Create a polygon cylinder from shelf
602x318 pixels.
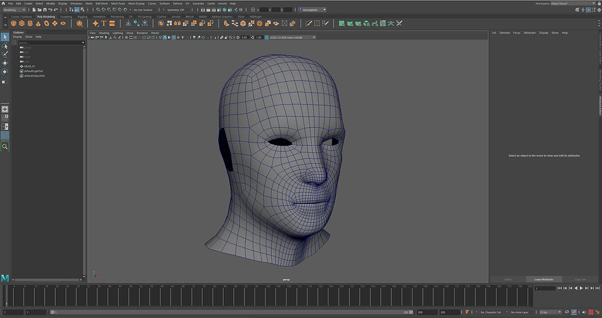(x=30, y=23)
